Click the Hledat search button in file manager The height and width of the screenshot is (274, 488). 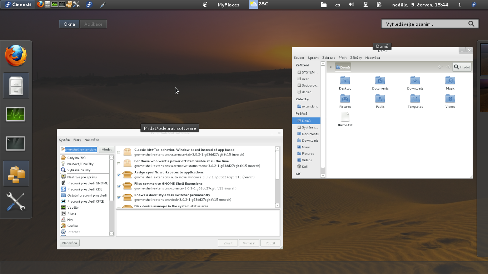462,67
